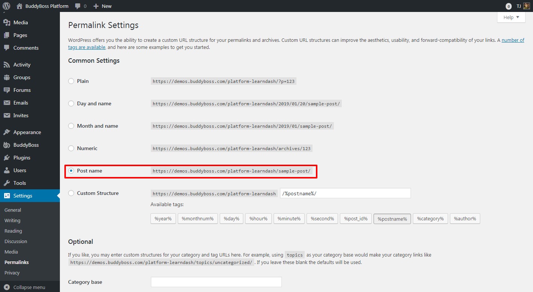Screen dimensions: 533x292
Task: Click the home icon beside BuddyBoss Platform
Action: click(x=19, y=6)
